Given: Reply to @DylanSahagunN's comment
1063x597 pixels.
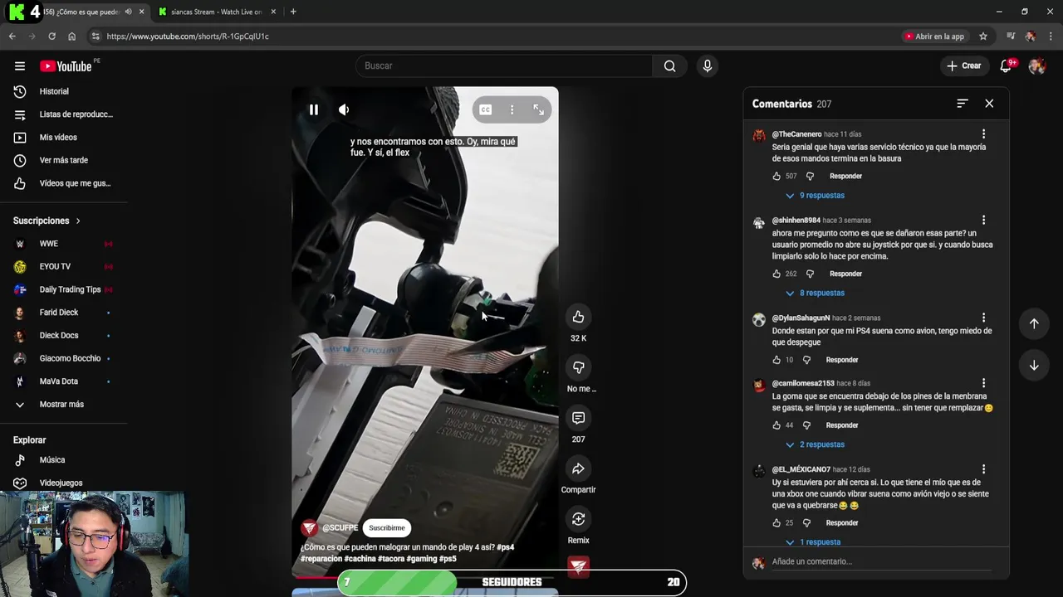Looking at the screenshot, I should pos(841,360).
